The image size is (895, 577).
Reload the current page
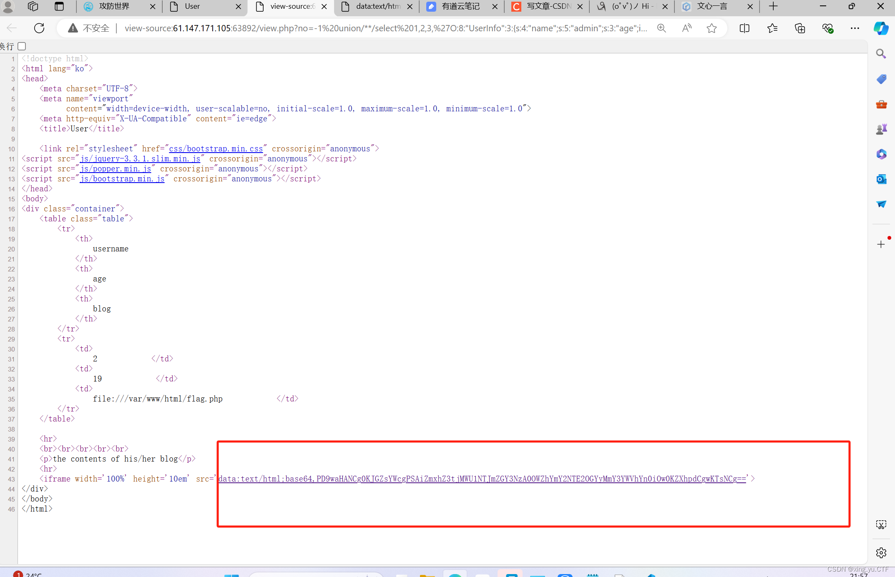tap(39, 28)
